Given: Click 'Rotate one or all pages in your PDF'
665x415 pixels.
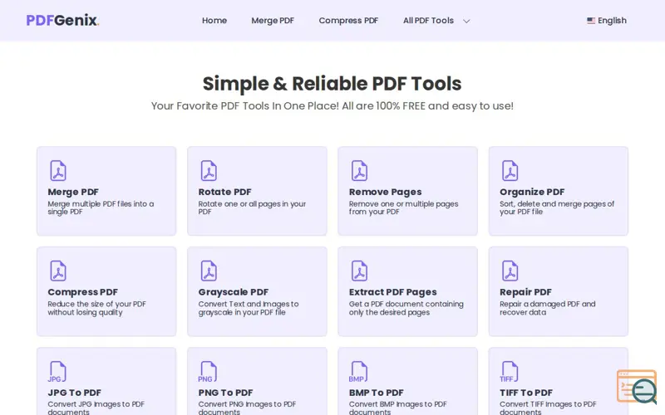Looking at the screenshot, I should [x=252, y=207].
